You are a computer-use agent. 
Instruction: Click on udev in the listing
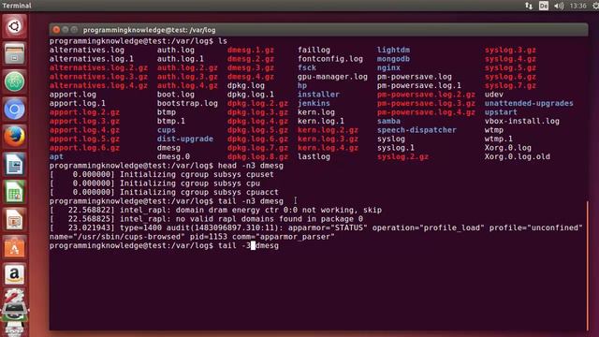(x=494, y=95)
